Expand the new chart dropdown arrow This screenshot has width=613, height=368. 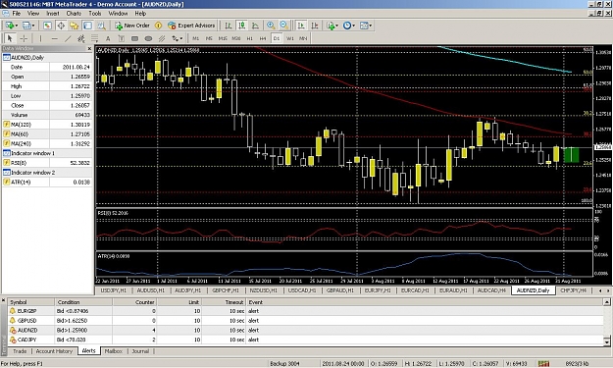click(16, 26)
